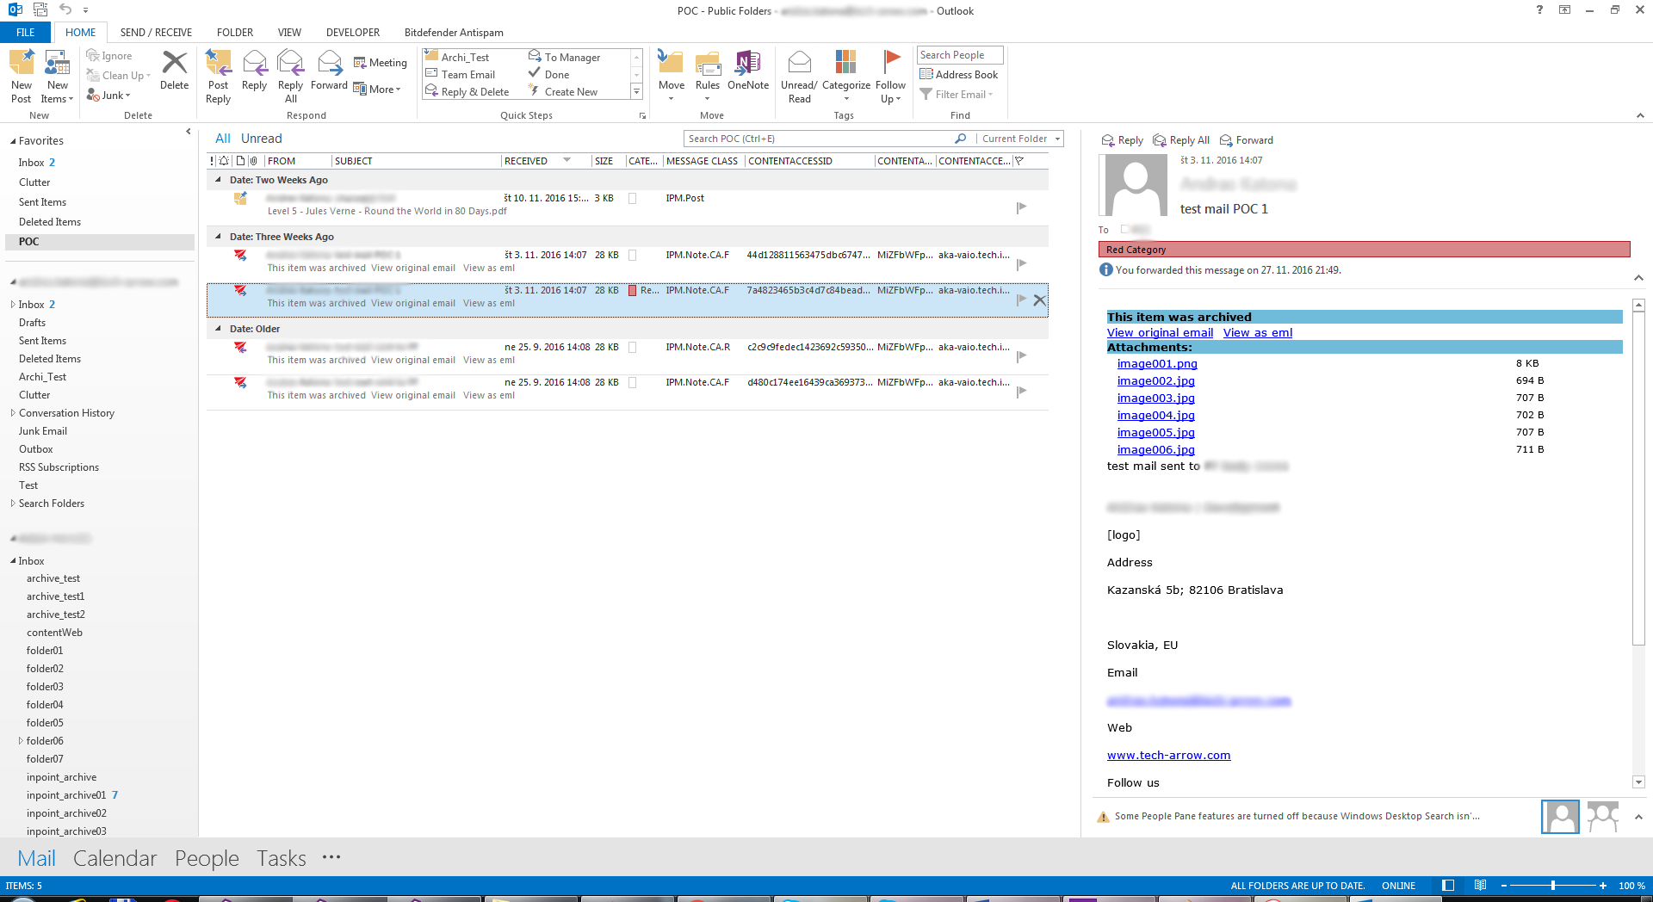The image size is (1653, 902).
Task: Collapse the Date: Two Weeks Ago group
Action: pyautogui.click(x=218, y=180)
